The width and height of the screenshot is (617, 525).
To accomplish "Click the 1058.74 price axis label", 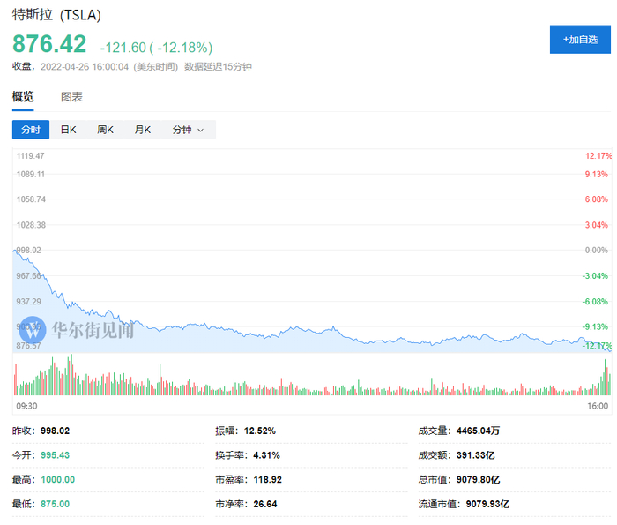I will coord(31,199).
